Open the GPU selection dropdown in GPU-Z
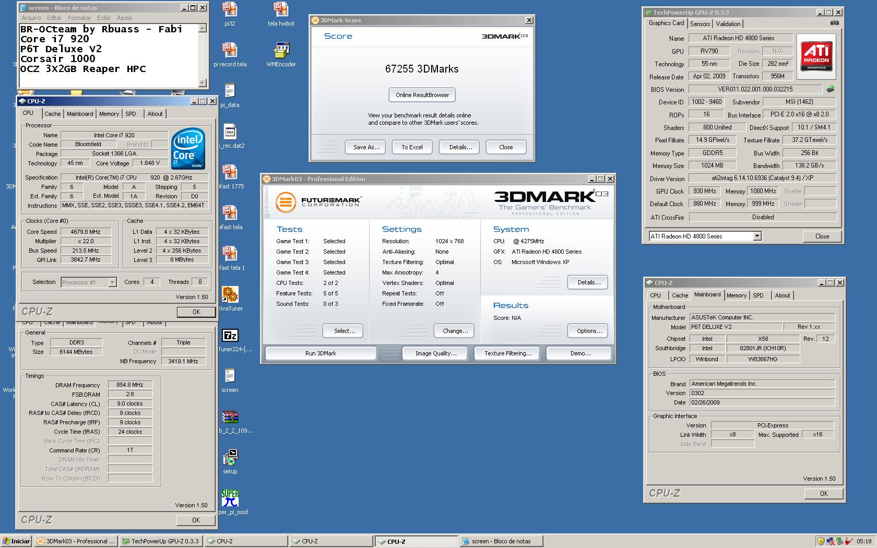Viewport: 877px width, 548px height. (x=757, y=236)
